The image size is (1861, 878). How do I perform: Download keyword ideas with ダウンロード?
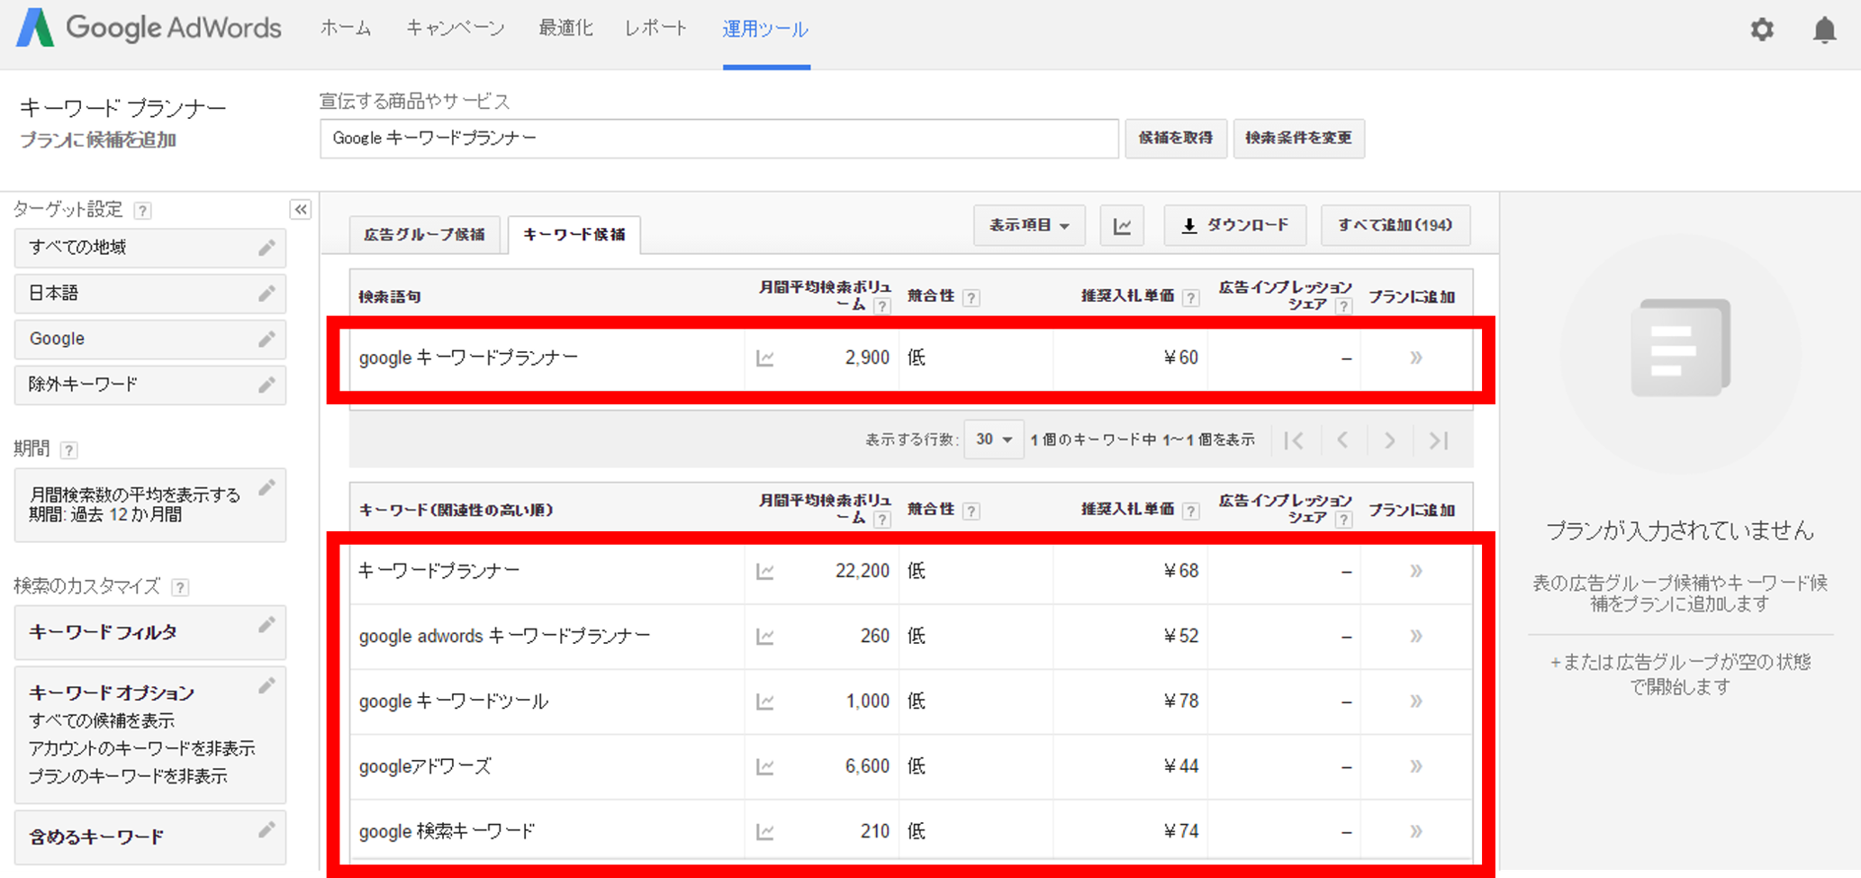(x=1234, y=225)
